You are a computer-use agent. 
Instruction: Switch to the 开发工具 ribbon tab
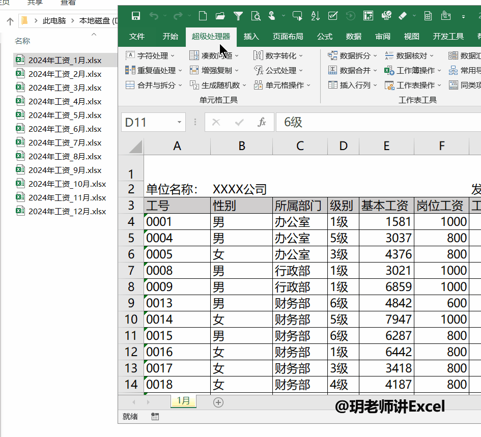[448, 37]
